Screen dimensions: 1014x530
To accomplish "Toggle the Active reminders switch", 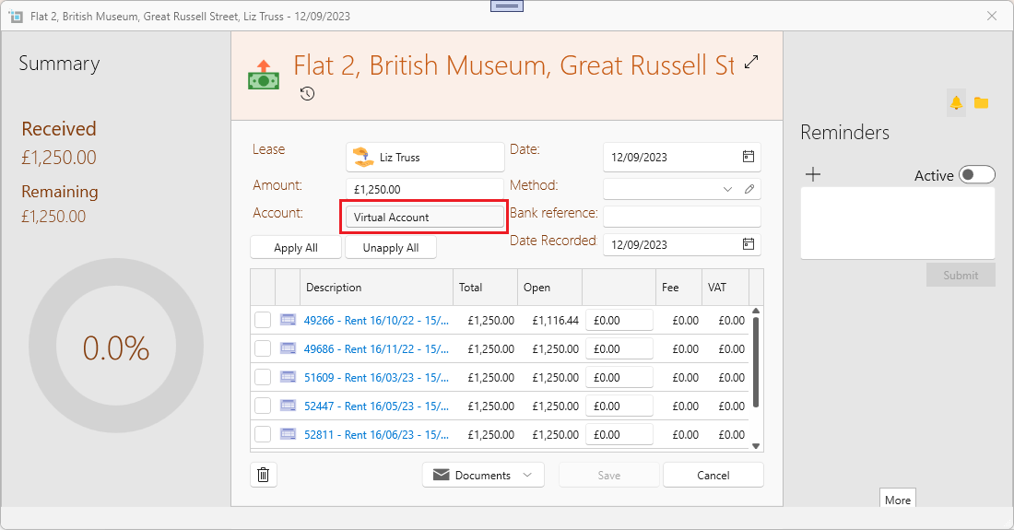I will (x=976, y=175).
